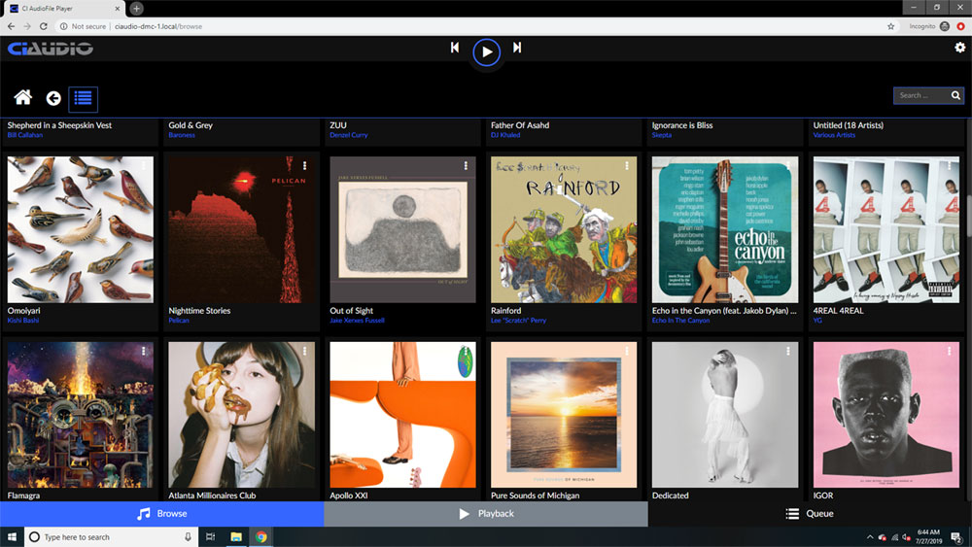The image size is (972, 547).
Task: Open File Explorer from the taskbar
Action: click(236, 536)
